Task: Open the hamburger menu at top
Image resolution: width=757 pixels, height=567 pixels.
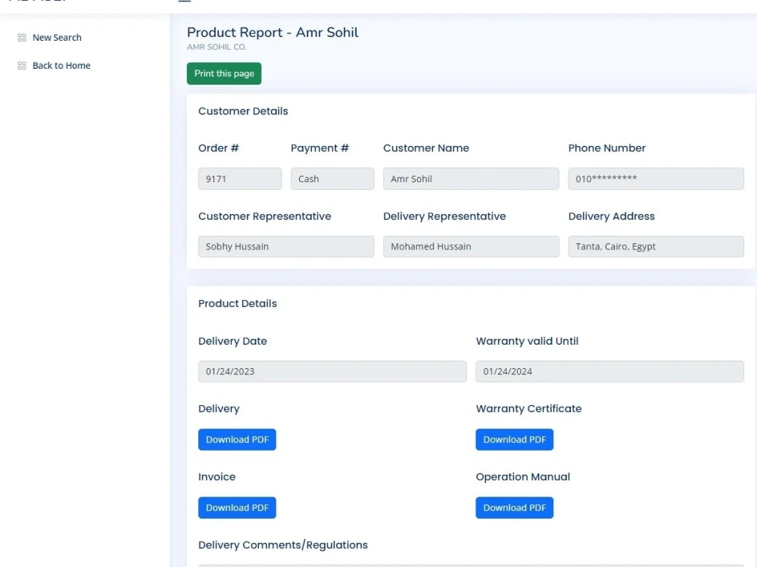Action: pos(184,2)
